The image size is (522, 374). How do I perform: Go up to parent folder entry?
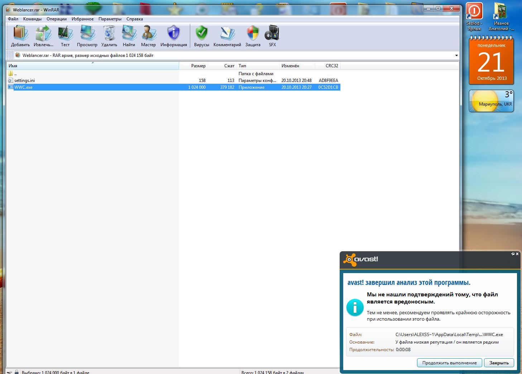pyautogui.click(x=15, y=74)
